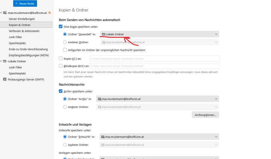Toggle the Kopie (CC) an checkbox
This screenshot has height=159, width=271.
pos(61,58)
